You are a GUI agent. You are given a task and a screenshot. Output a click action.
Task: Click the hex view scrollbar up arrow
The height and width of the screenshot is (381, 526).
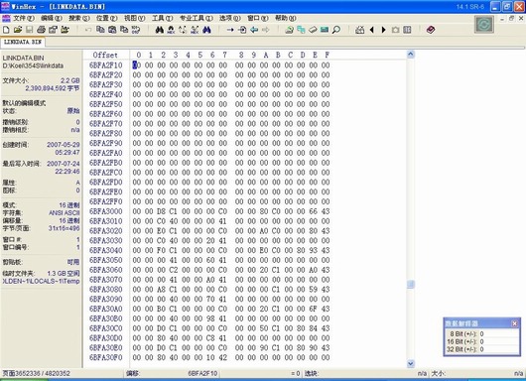tap(411, 55)
